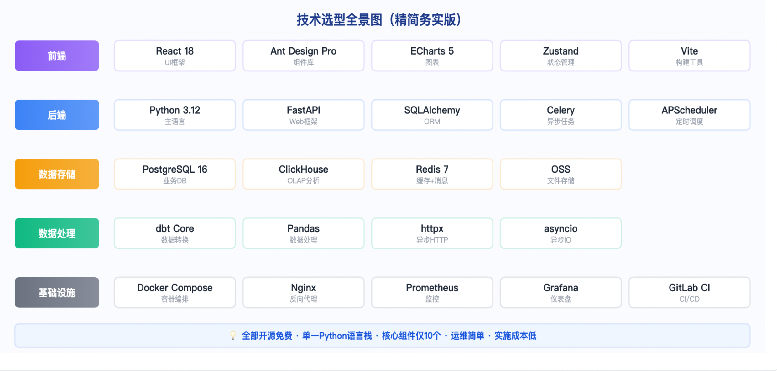The width and height of the screenshot is (777, 371).
Task: Open the dbt Core 数据转换 card
Action: [x=175, y=233]
